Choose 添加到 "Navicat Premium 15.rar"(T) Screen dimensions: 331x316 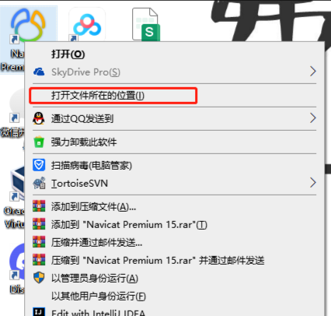coord(129,225)
